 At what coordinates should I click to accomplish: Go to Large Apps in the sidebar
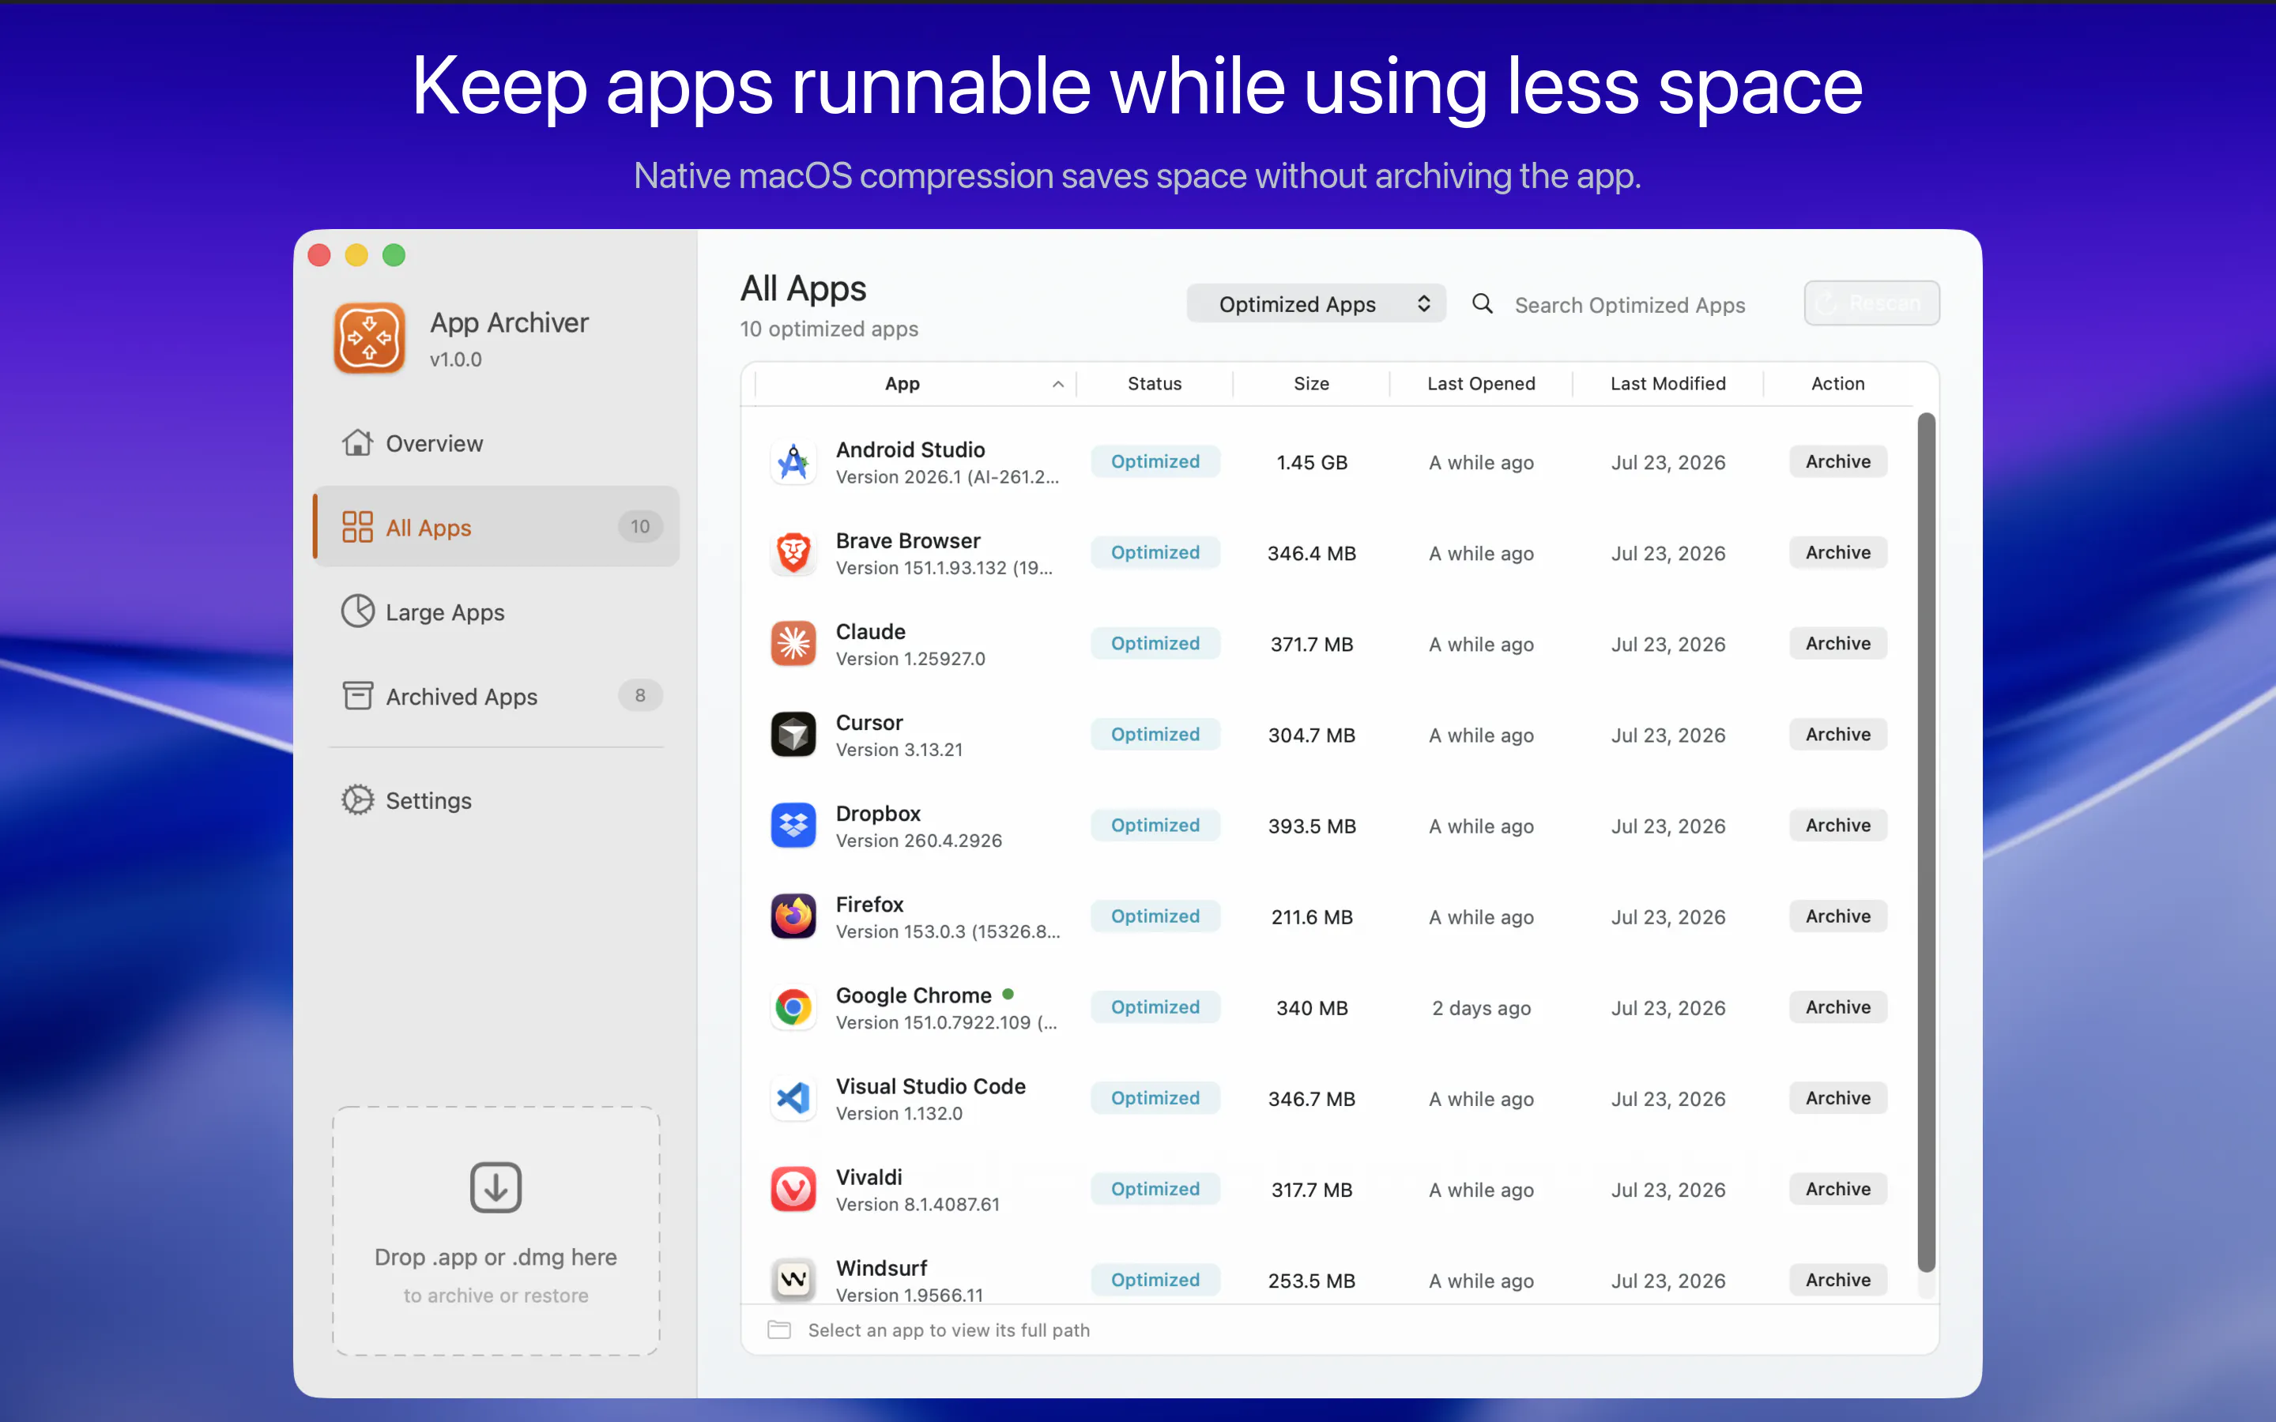pyautogui.click(x=496, y=611)
